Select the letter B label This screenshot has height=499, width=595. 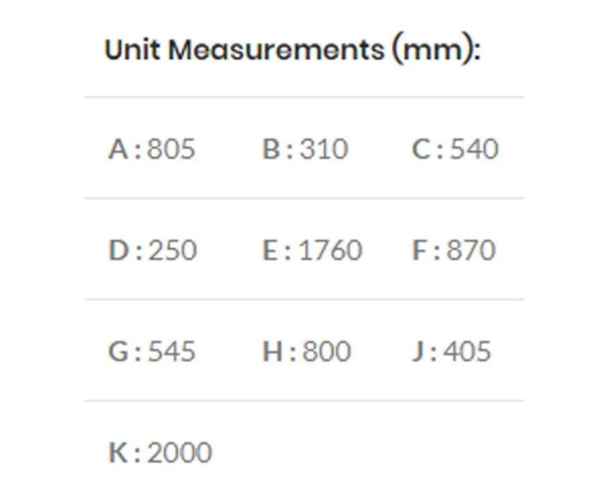(x=271, y=149)
